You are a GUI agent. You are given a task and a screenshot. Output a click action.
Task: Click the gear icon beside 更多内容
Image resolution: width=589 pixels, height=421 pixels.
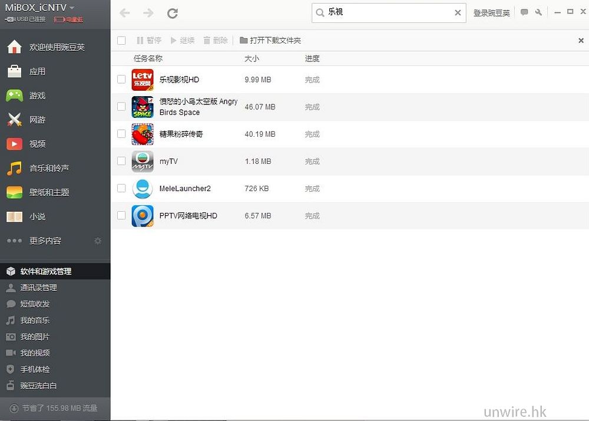pos(98,241)
